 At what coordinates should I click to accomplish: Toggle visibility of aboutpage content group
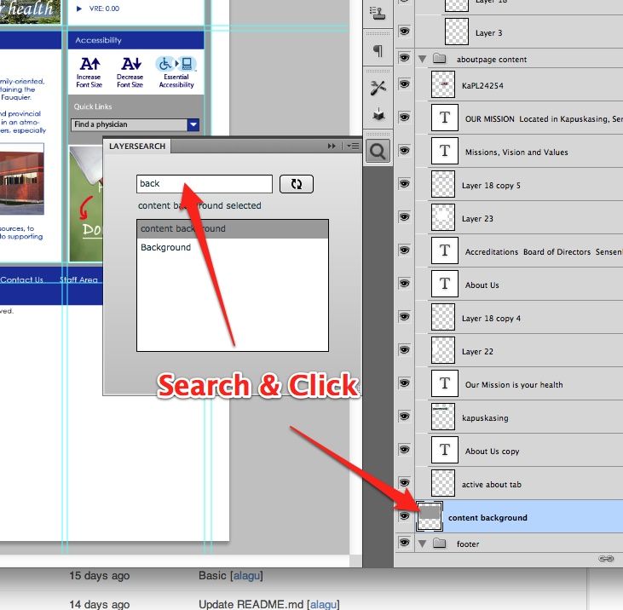[x=404, y=58]
